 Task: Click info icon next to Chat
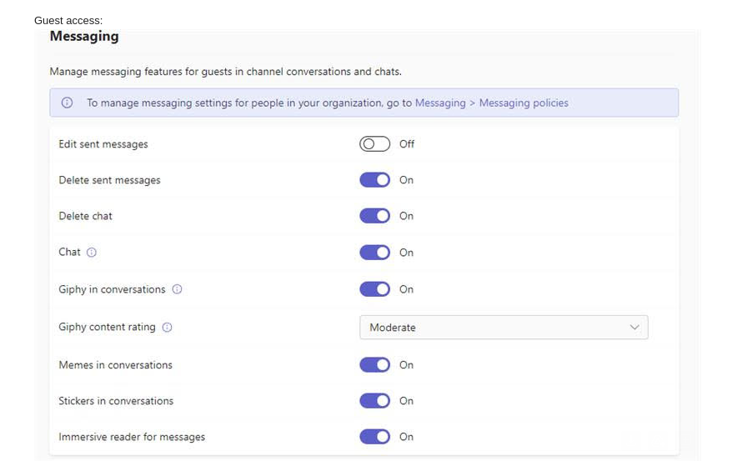tap(92, 253)
